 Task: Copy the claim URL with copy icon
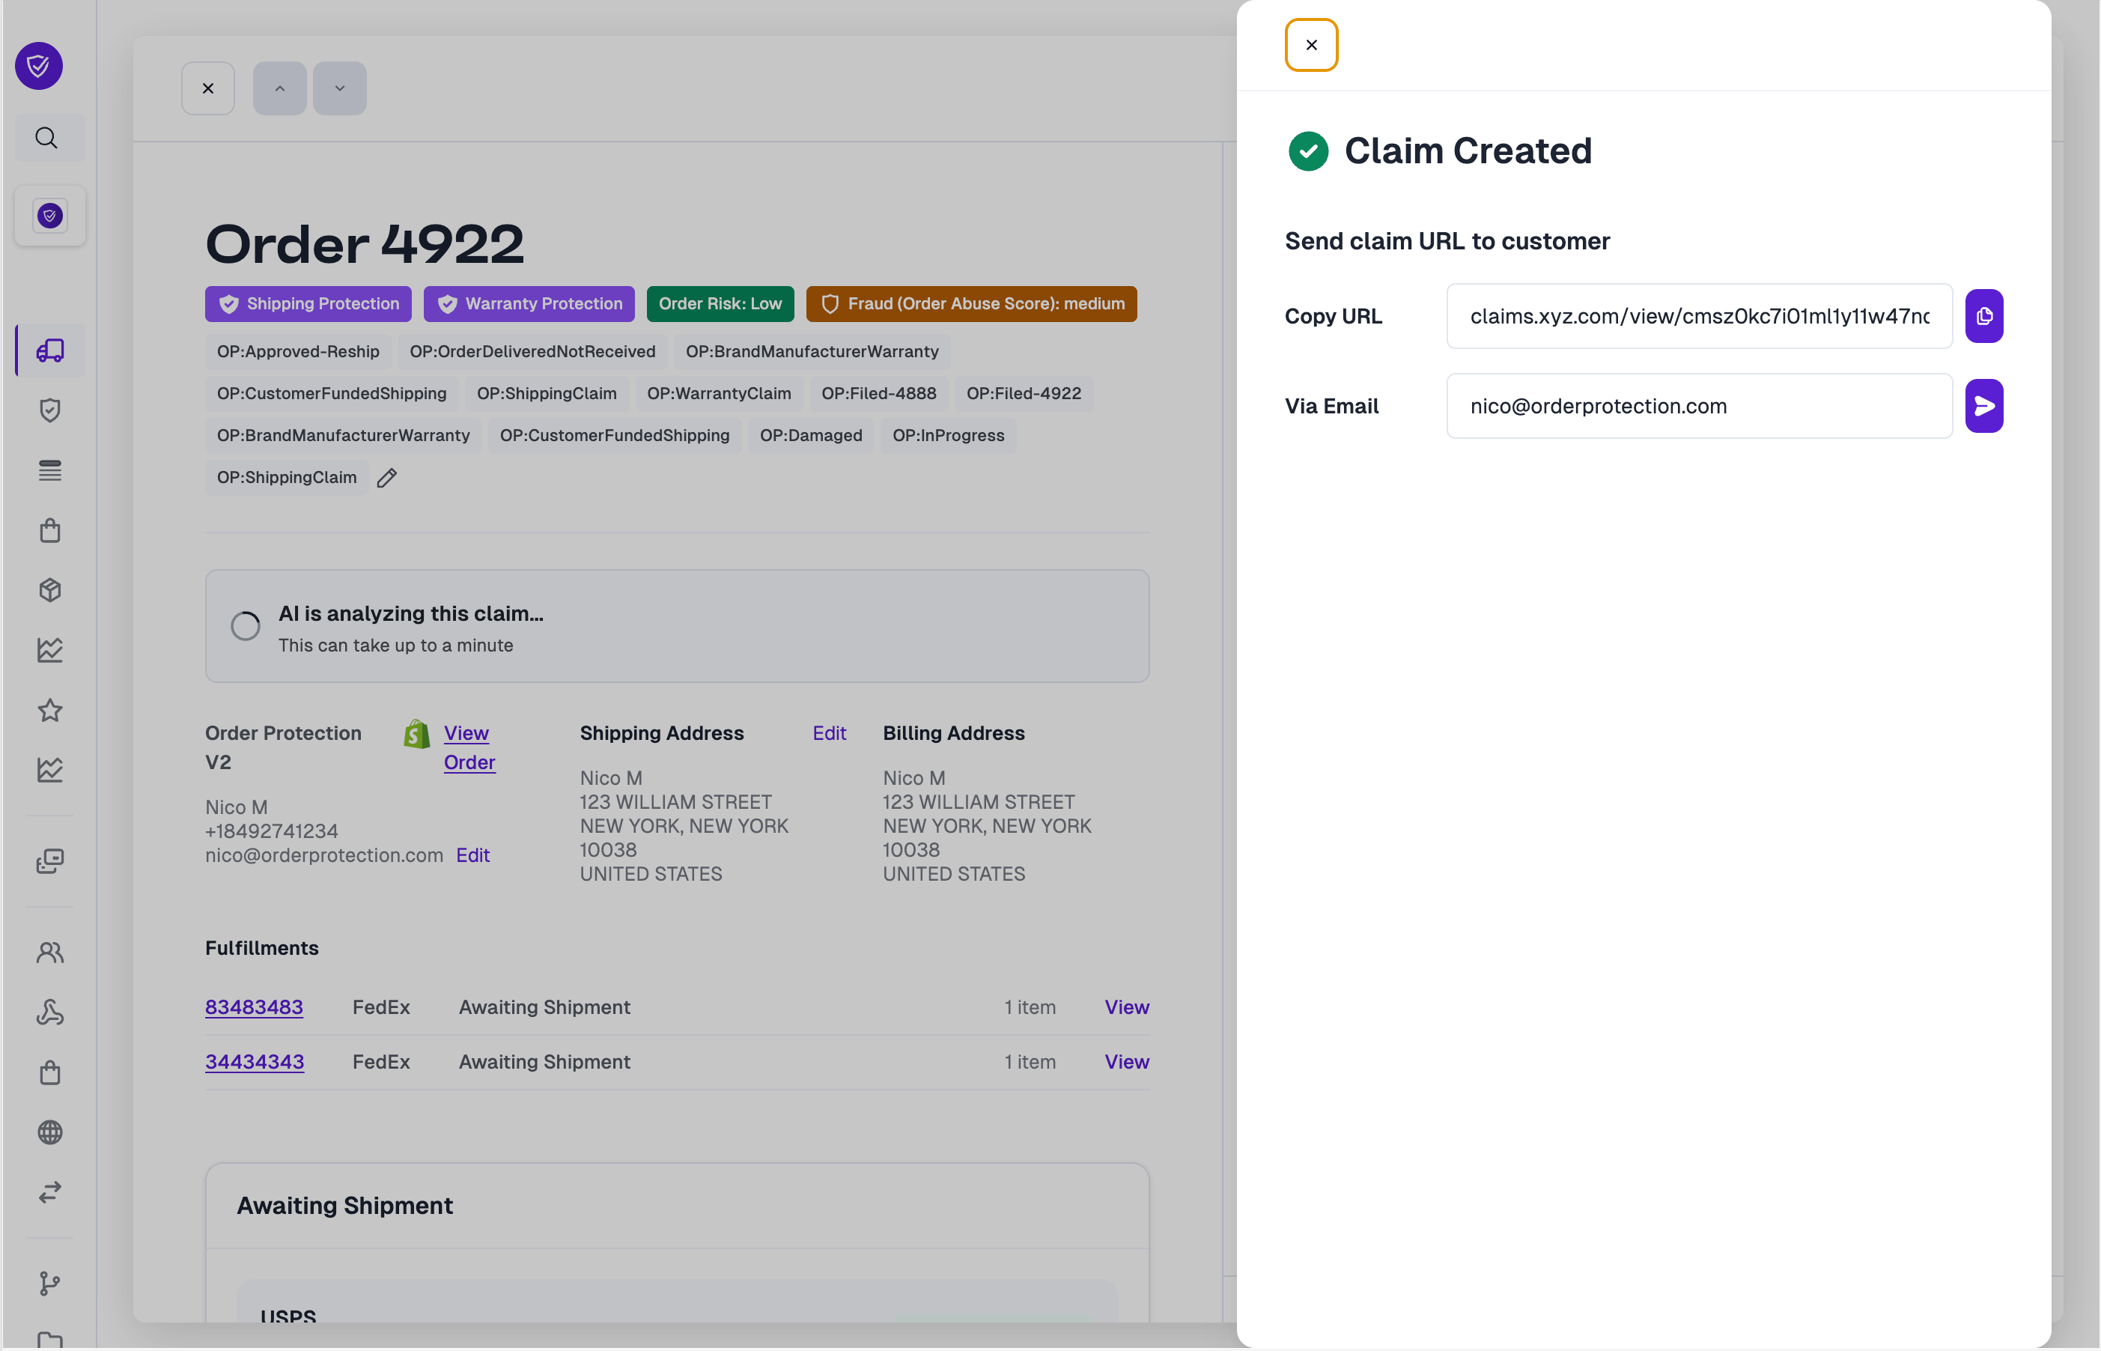tap(1983, 316)
